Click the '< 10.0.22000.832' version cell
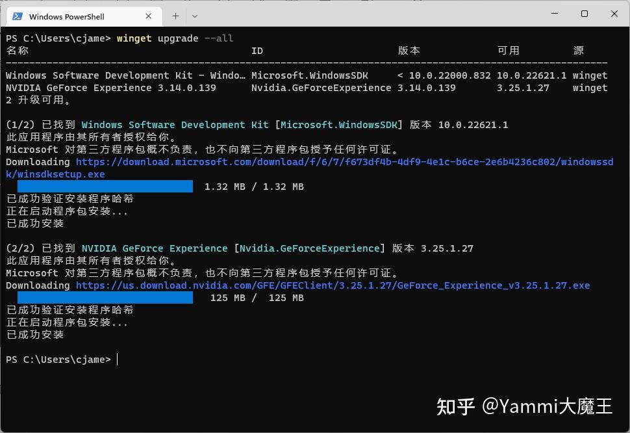This screenshot has width=630, height=433. tap(444, 75)
